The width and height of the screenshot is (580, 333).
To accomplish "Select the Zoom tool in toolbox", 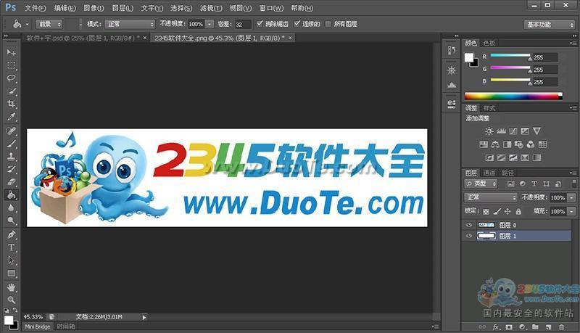I will coord(11,300).
